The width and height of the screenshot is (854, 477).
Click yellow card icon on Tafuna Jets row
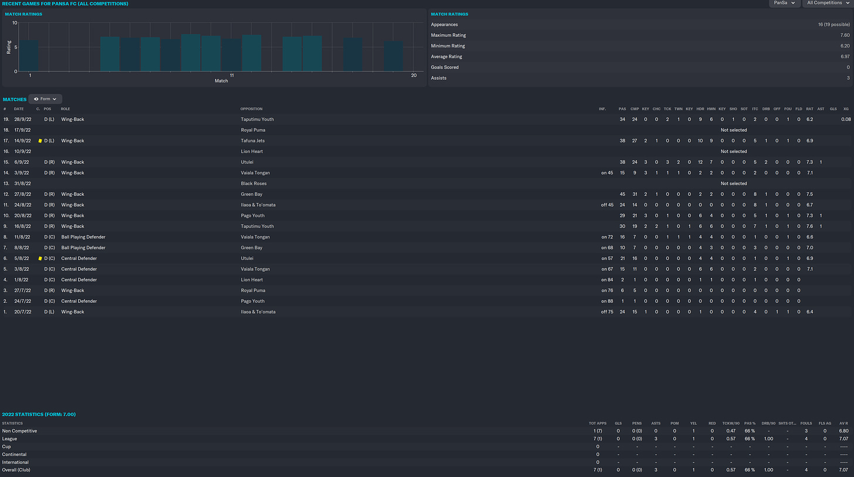(40, 141)
